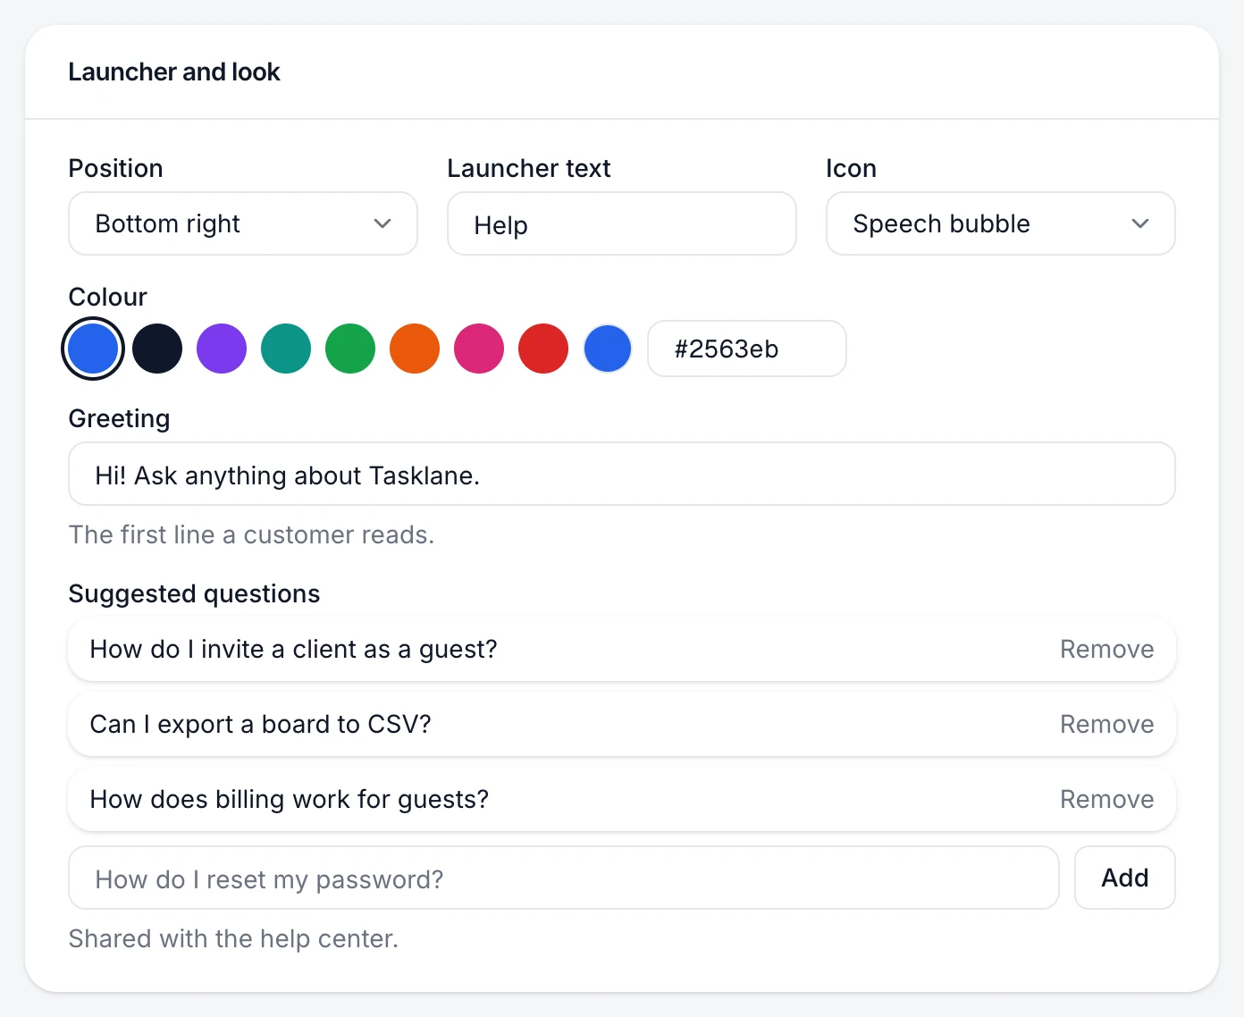Click the question text "How does billing work for guests?"

pyautogui.click(x=290, y=799)
